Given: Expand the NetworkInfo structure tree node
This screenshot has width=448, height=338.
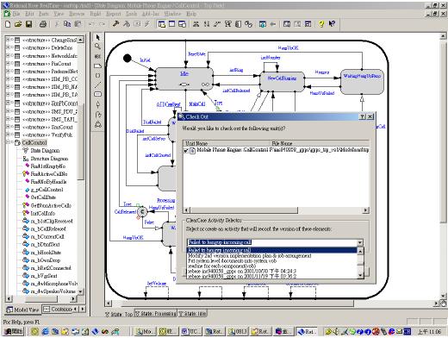Looking at the screenshot, I should 8,55.
